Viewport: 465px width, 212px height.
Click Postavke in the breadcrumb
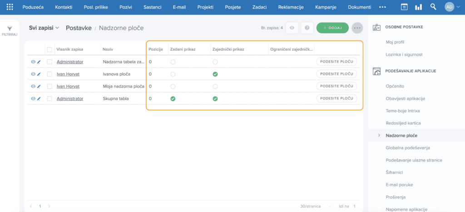(x=79, y=28)
